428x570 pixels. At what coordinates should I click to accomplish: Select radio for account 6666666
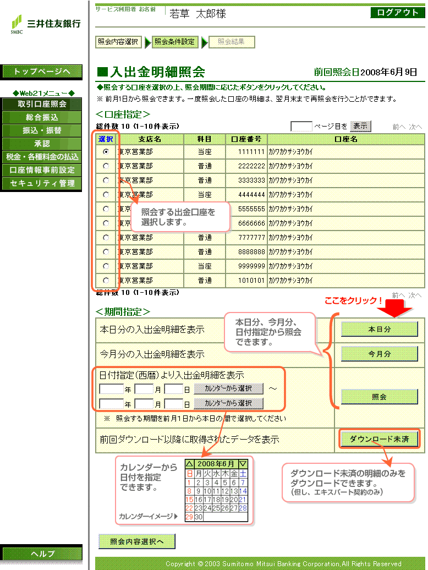coord(106,223)
